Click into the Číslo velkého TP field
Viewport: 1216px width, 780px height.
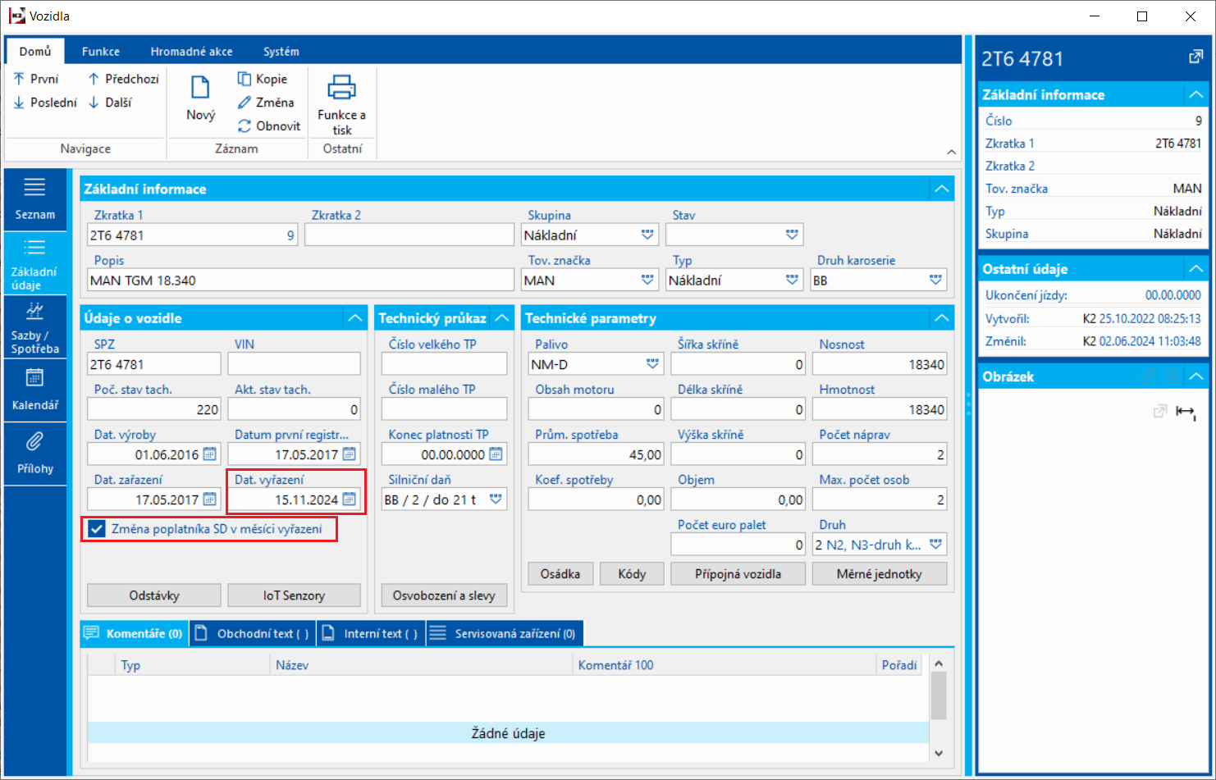click(x=444, y=364)
